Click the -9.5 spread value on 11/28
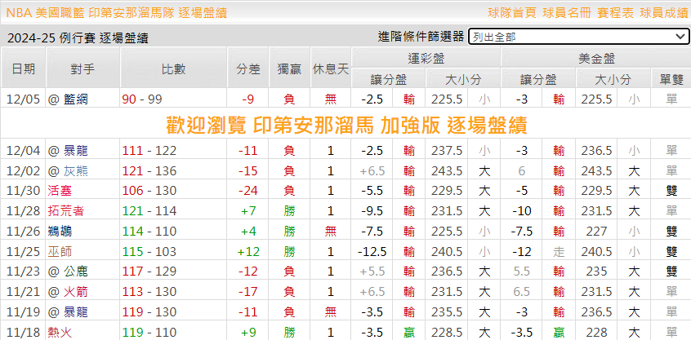The width and height of the screenshot is (691, 340). 372,210
